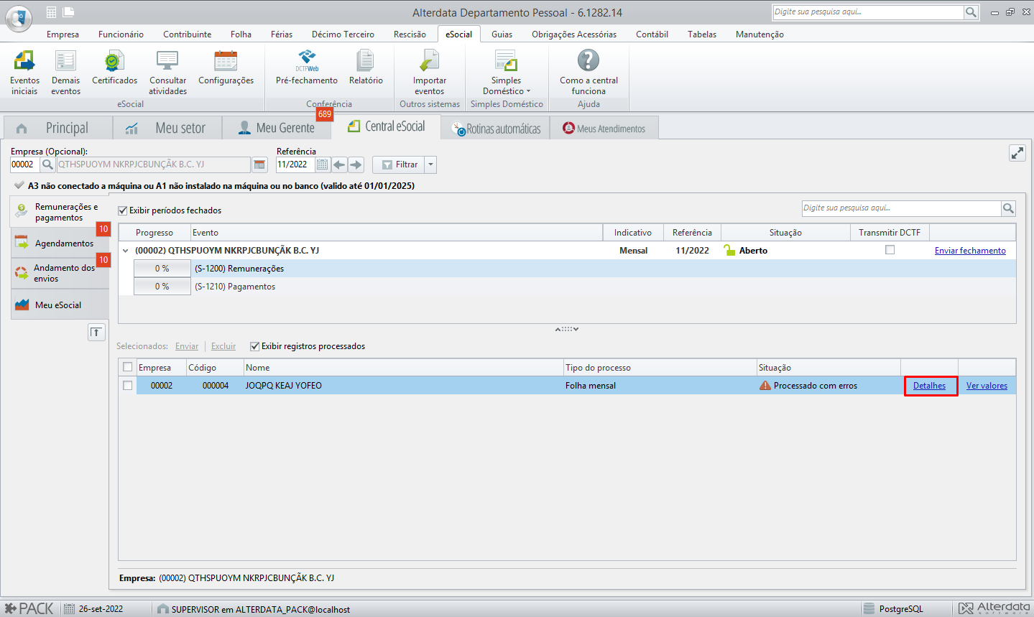
Task: Open Configurações ribbon icon
Action: coord(226,68)
